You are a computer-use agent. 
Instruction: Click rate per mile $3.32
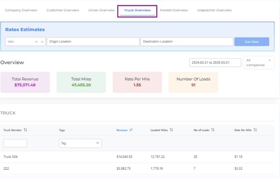(238, 168)
